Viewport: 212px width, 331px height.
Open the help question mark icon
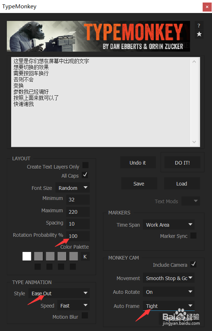click(x=199, y=26)
